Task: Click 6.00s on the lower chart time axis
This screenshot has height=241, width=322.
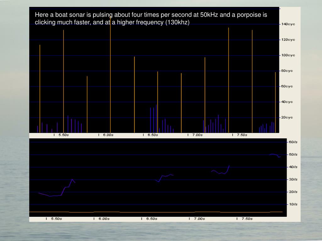Action: click(104, 219)
